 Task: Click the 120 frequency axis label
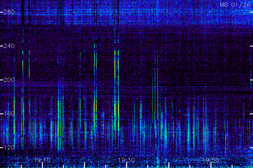9,148
